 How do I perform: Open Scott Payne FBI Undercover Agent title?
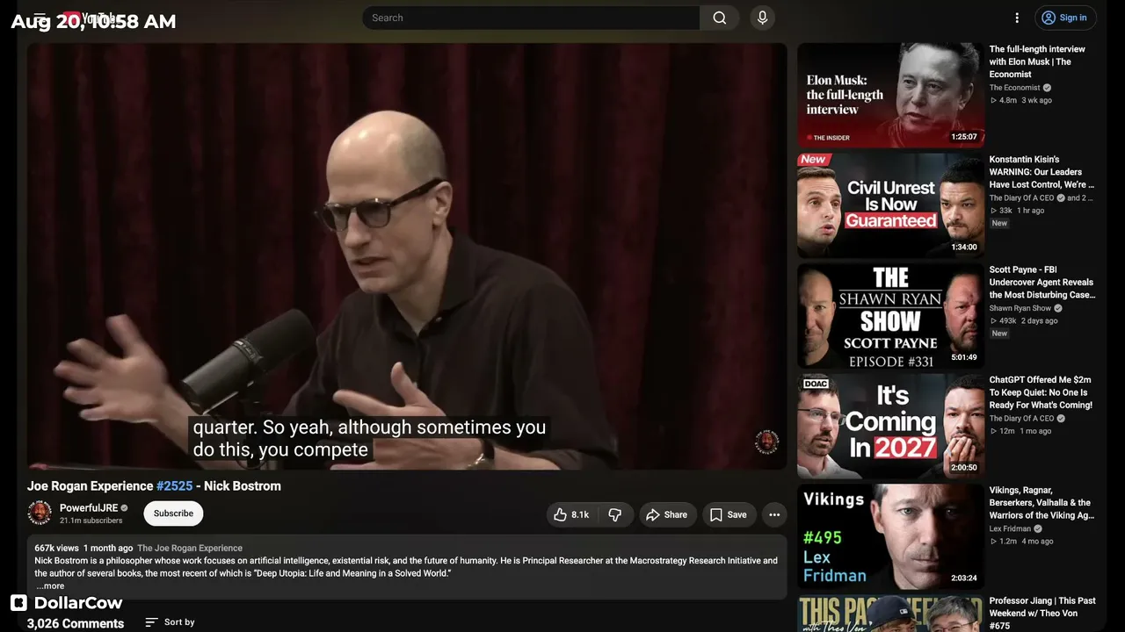[1042, 283]
